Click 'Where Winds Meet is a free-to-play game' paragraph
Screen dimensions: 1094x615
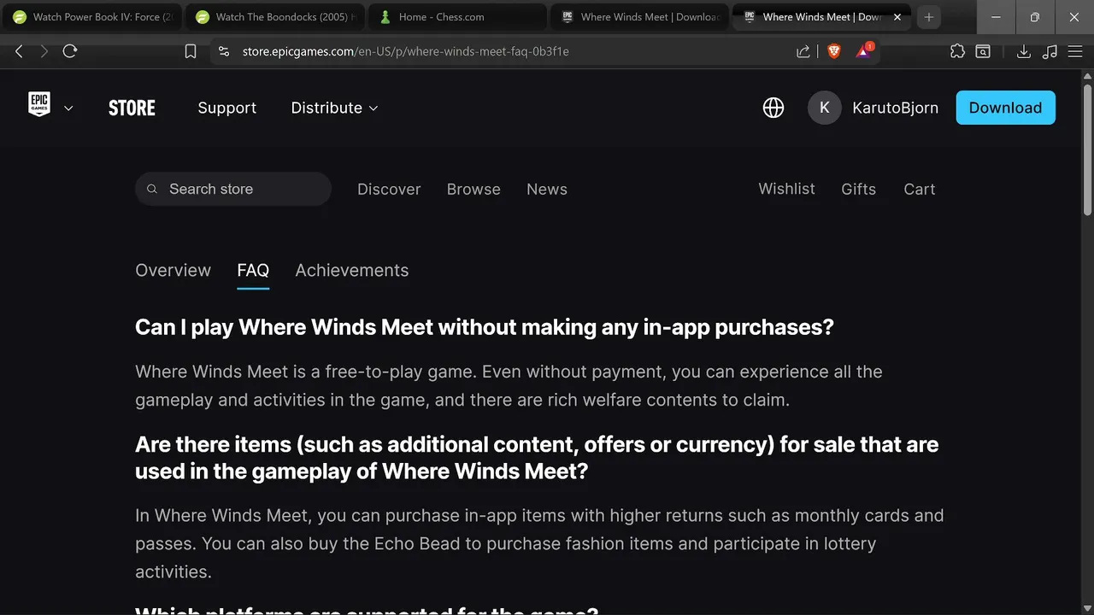(x=509, y=385)
